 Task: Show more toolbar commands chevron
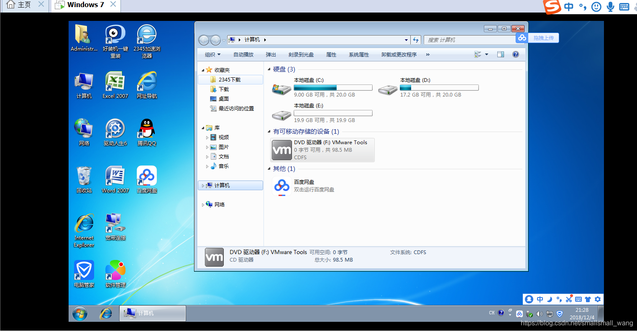(427, 55)
